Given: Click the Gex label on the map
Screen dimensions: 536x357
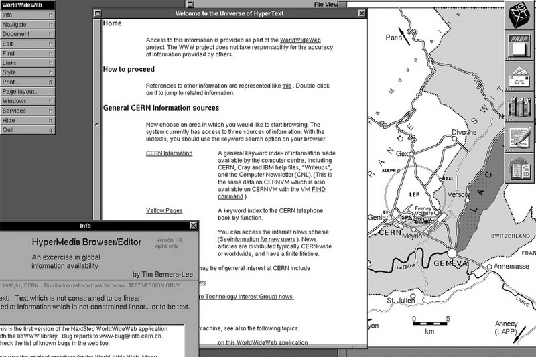Looking at the screenshot, I should coord(402,154).
